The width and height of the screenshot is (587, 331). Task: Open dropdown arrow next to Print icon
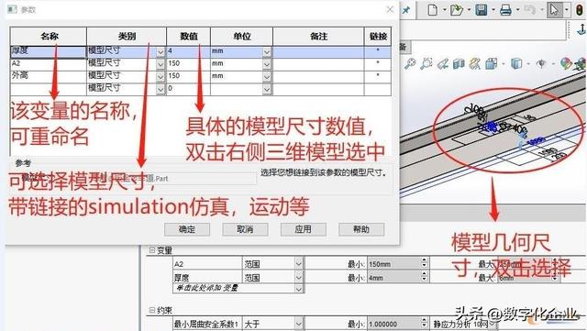[517, 10]
